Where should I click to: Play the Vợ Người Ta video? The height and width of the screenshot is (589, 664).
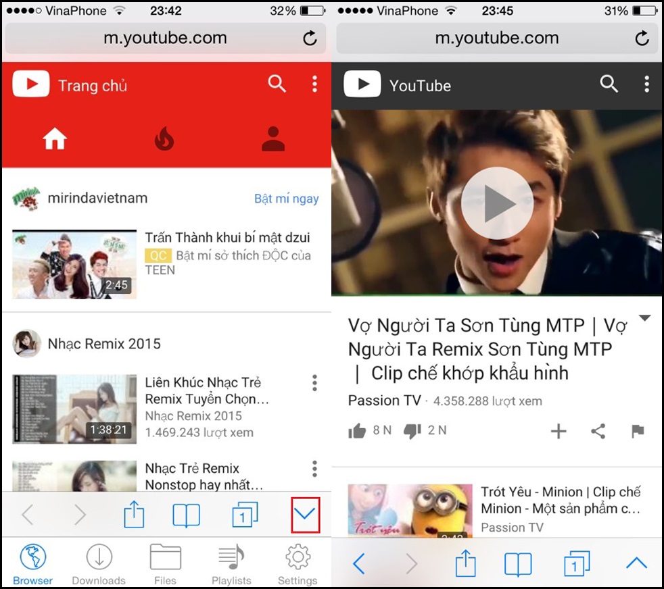(x=497, y=202)
